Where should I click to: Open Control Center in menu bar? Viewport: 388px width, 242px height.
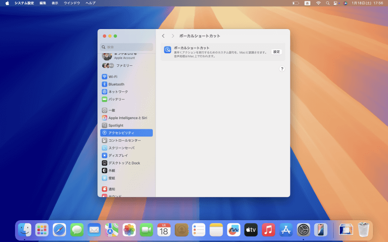336,3
